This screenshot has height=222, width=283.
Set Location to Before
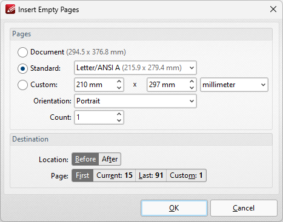[x=85, y=159]
